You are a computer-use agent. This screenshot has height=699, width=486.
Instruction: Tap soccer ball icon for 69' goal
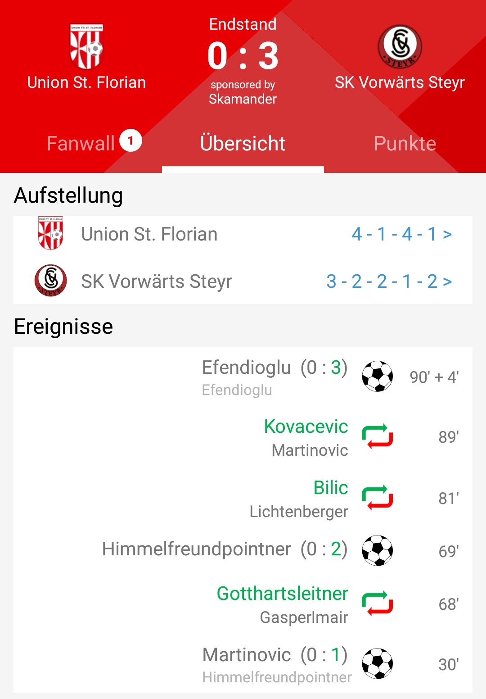tap(377, 550)
